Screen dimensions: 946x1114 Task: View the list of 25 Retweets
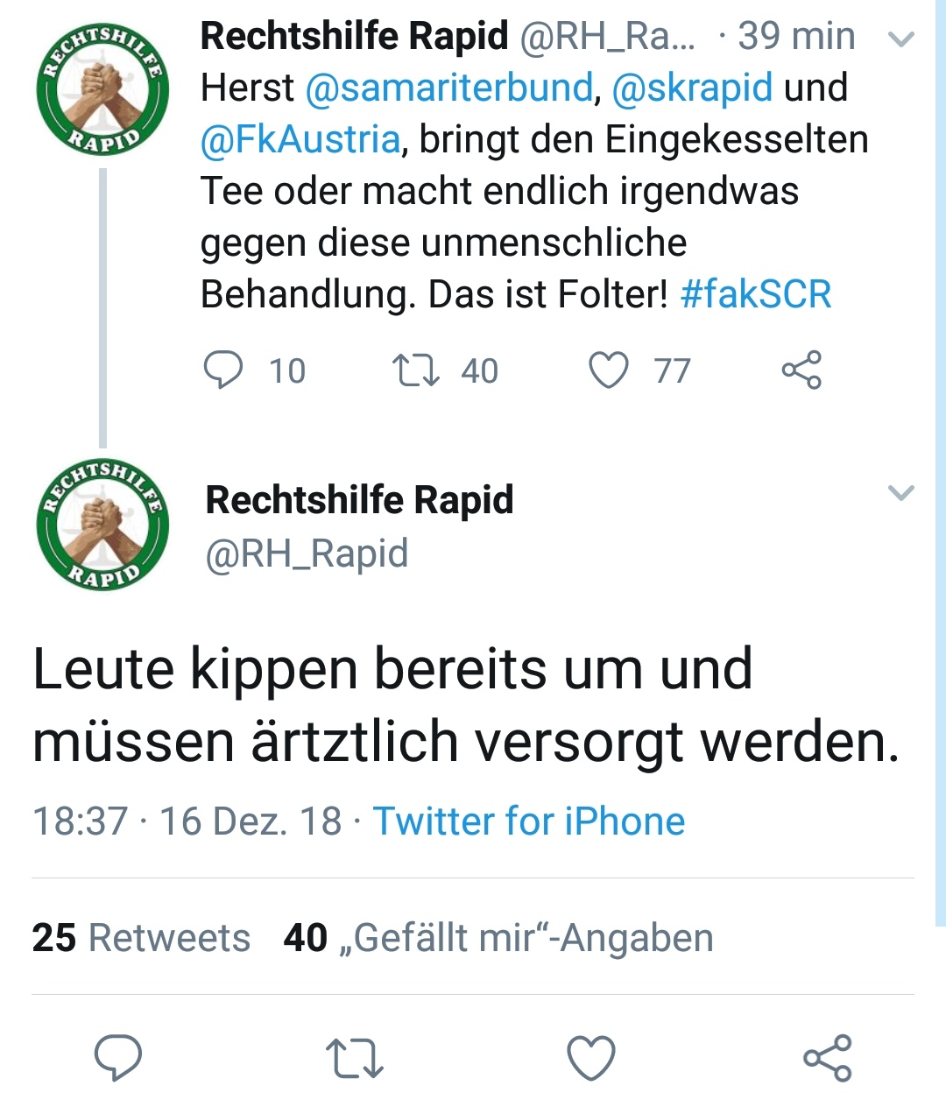141,938
